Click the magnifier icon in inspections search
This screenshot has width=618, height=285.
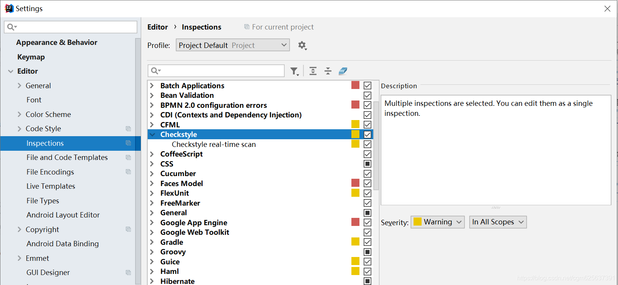156,71
